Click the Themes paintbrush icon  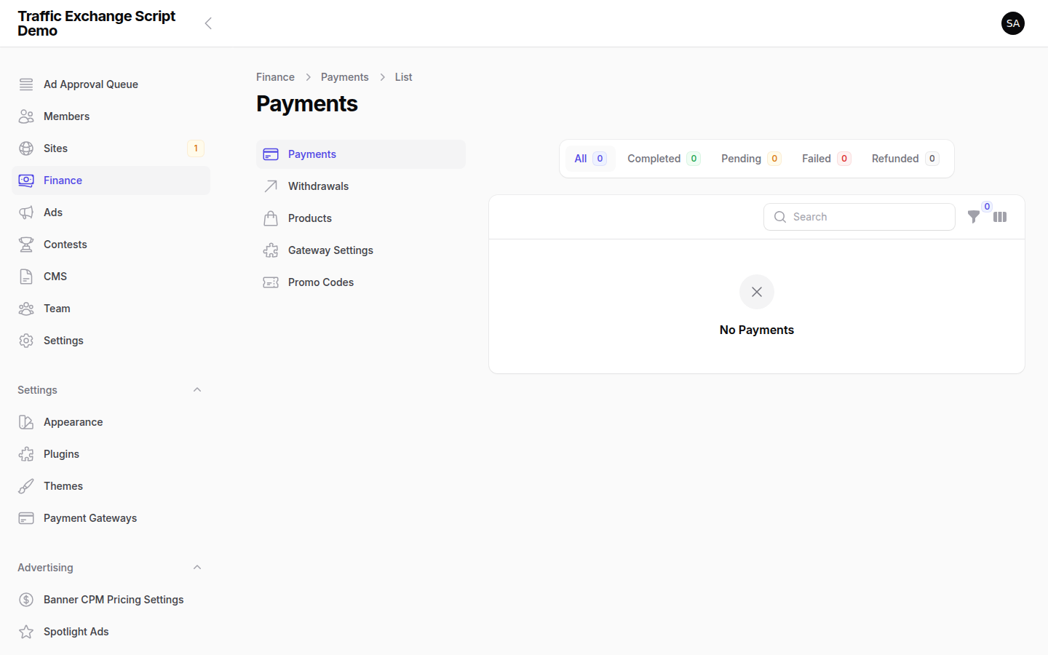tap(26, 485)
